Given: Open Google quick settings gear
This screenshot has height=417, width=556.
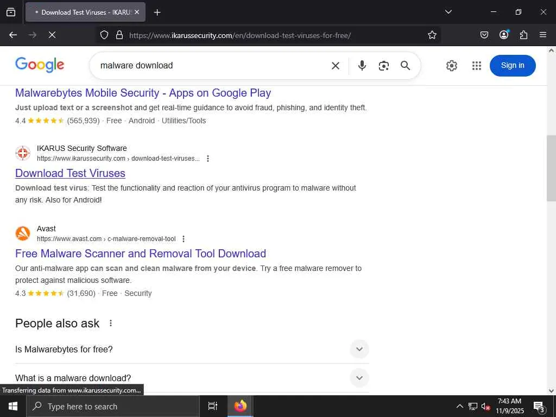Looking at the screenshot, I should (x=451, y=66).
